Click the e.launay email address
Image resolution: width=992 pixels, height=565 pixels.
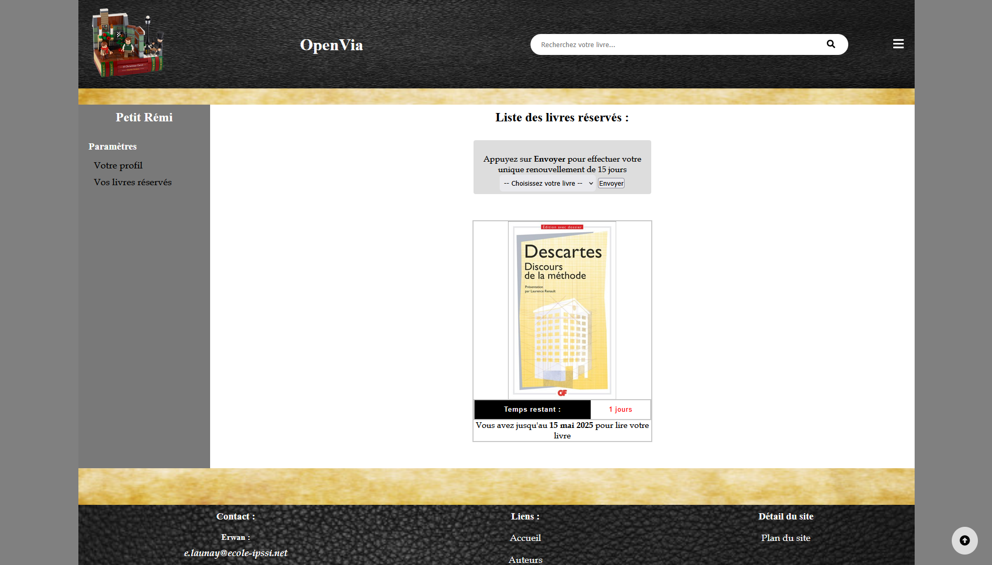(236, 553)
